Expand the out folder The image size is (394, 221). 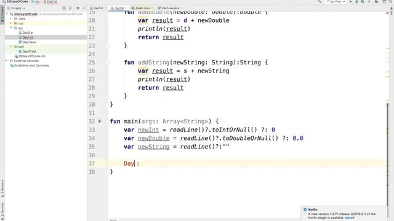coord(11,23)
